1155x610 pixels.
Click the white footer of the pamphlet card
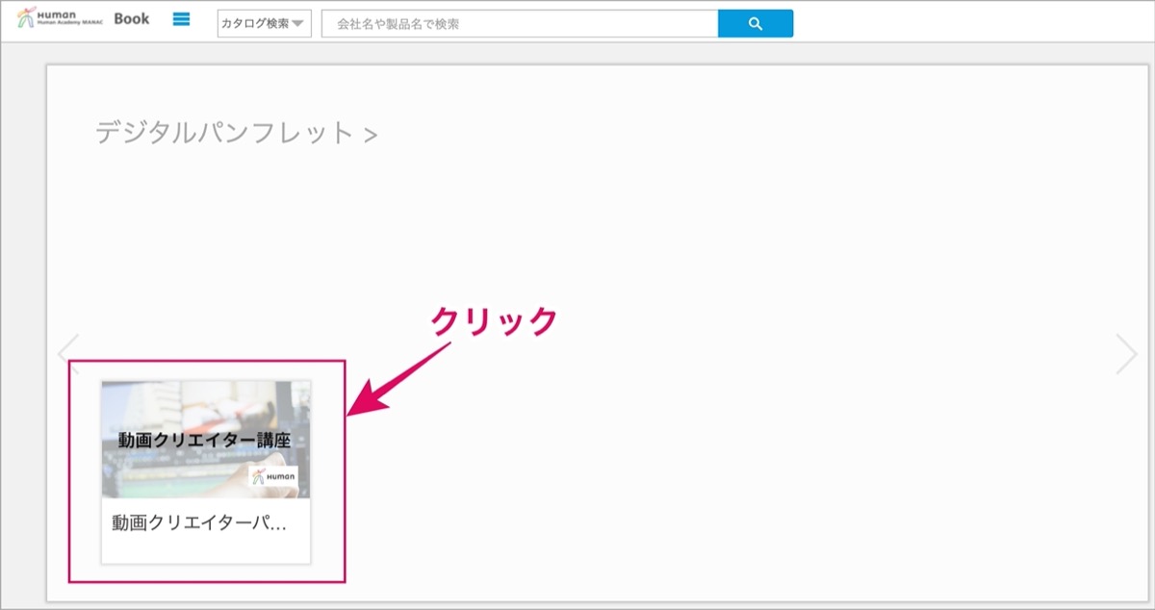[206, 531]
